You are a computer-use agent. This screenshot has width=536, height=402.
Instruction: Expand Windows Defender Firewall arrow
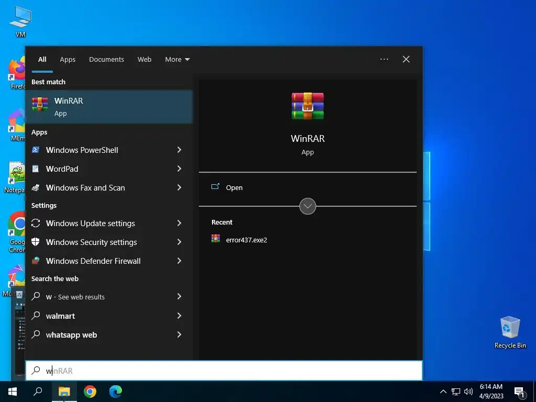click(180, 261)
